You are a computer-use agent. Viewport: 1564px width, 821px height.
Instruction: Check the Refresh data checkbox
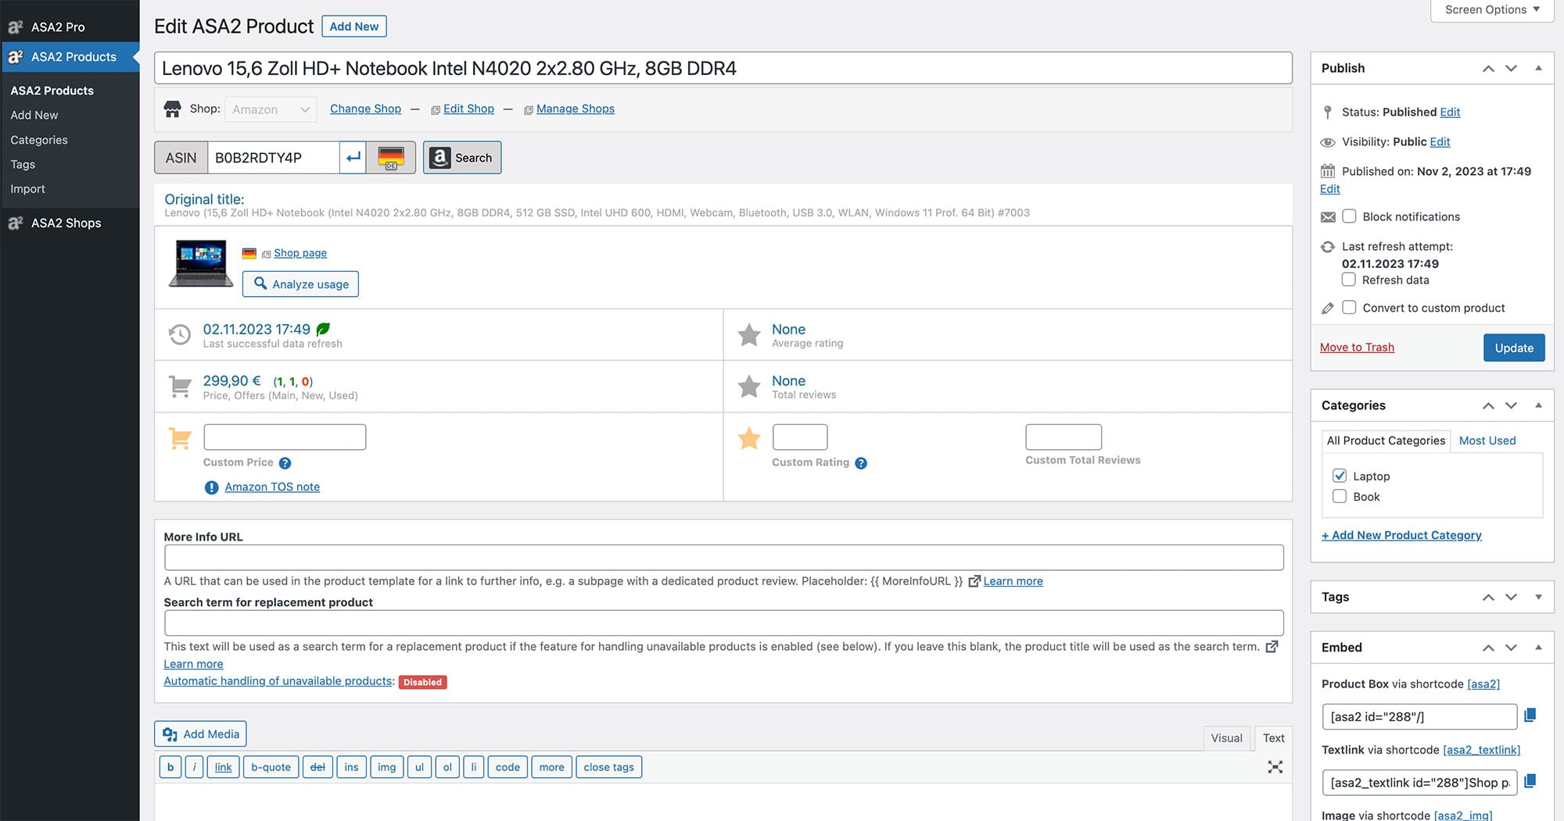click(1349, 280)
